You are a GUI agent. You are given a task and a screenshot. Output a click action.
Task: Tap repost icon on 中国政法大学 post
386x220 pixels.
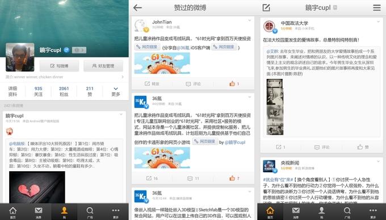(x=280, y=147)
